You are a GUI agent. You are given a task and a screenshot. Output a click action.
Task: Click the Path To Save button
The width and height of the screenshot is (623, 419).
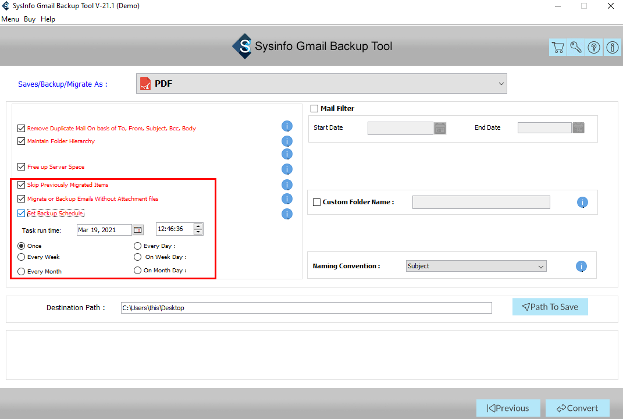tap(550, 307)
